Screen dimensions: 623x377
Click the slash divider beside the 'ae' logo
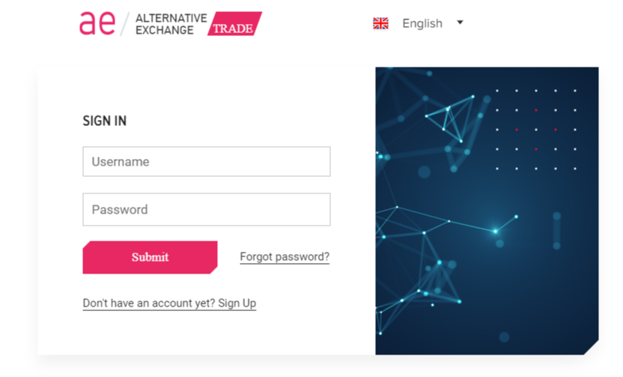(125, 24)
